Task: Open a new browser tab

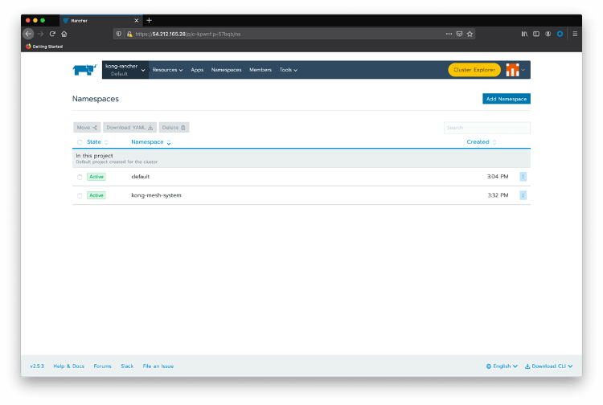Action: point(149,20)
